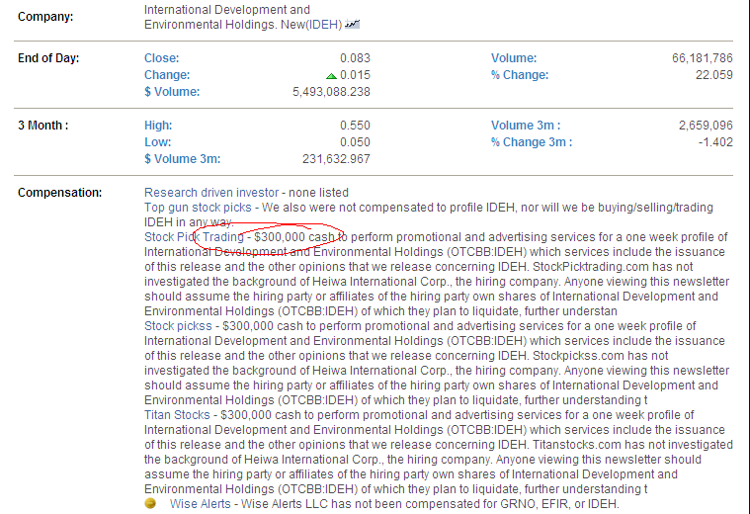Click the 3 Month Low label
Screen dimensions: 750x514
click(x=157, y=142)
